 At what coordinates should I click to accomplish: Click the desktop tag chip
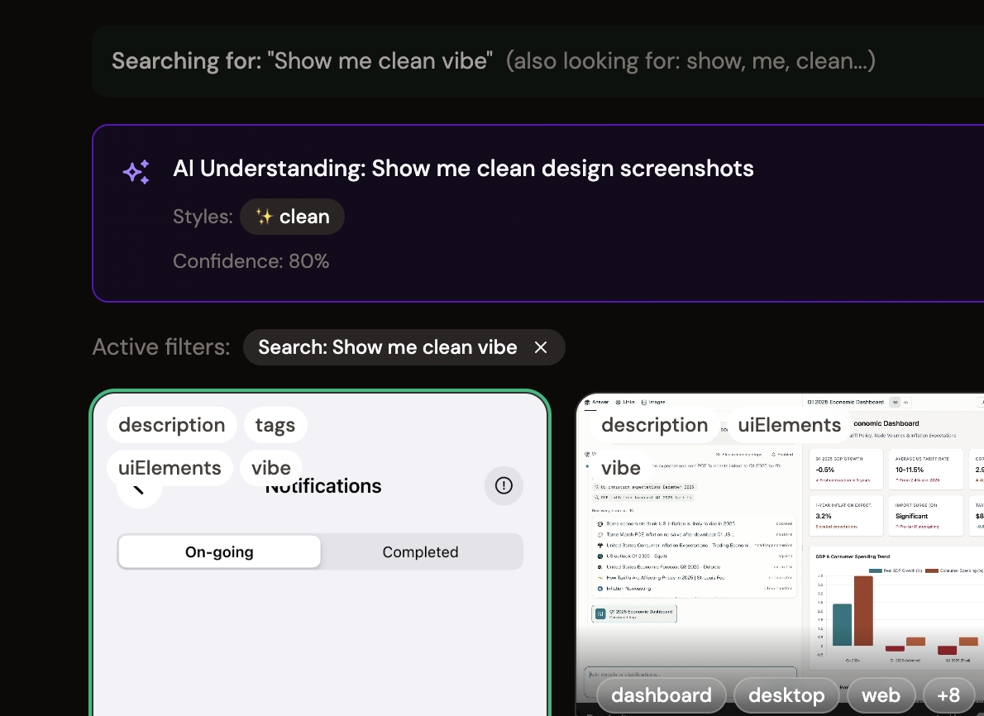[x=786, y=695]
